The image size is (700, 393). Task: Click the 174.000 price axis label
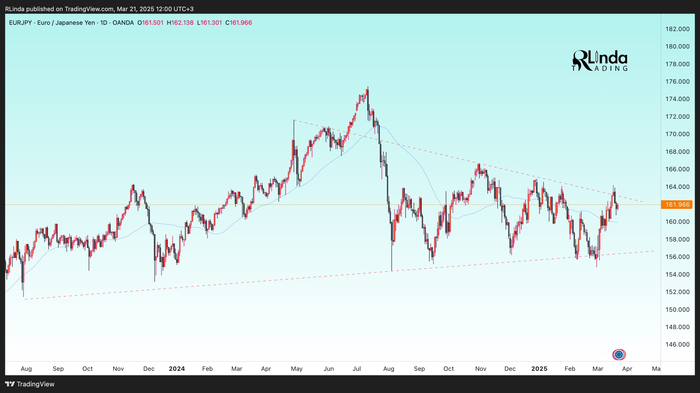677,99
